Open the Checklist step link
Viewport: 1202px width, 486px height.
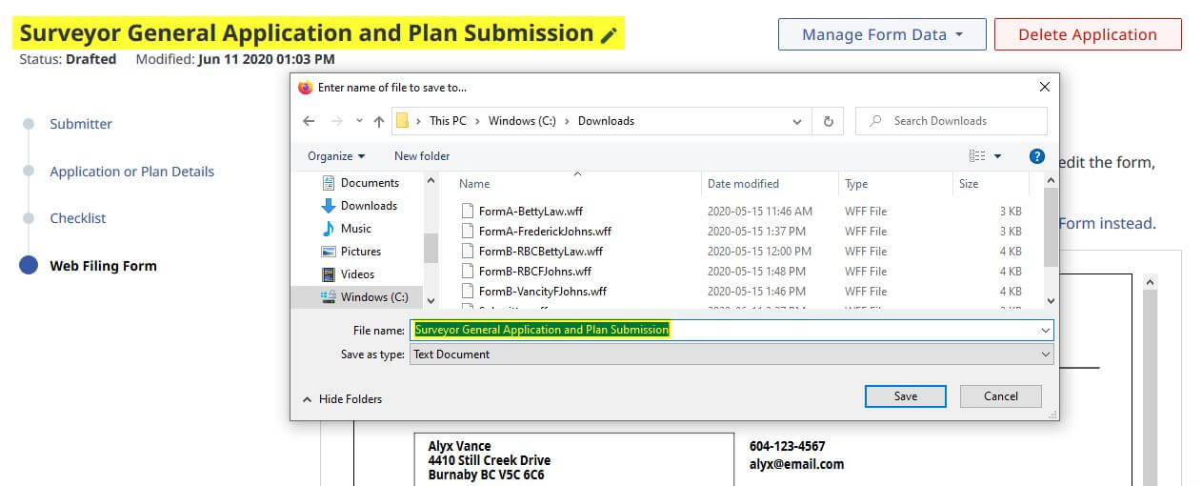78,218
